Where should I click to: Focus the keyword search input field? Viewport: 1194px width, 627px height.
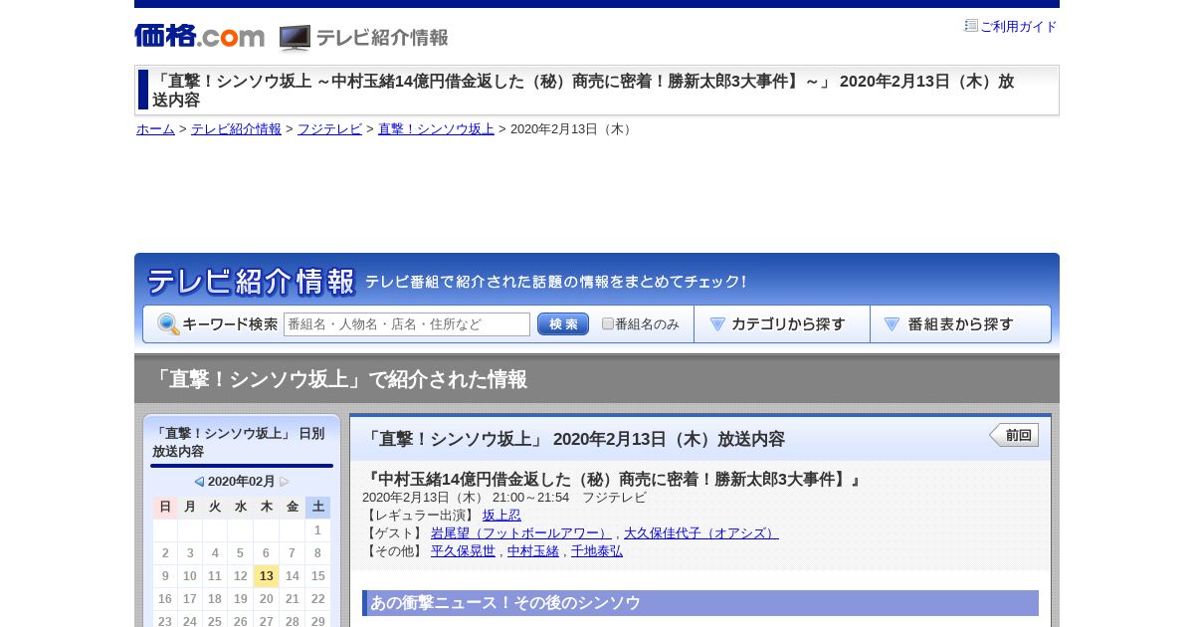(407, 324)
